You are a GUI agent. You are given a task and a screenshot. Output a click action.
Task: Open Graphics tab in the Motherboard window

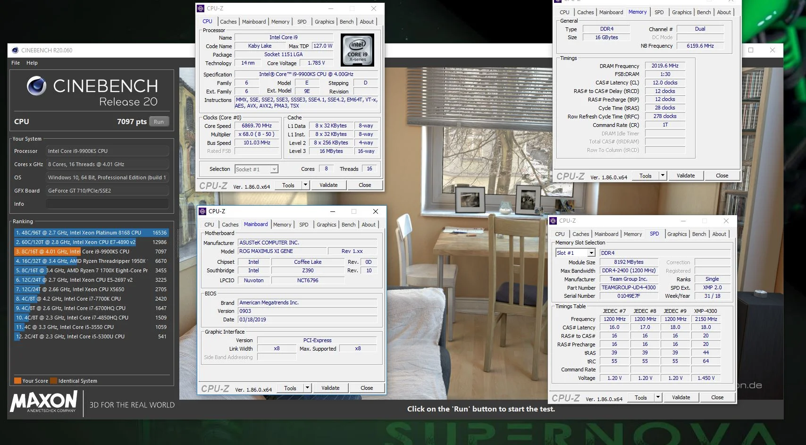(327, 225)
